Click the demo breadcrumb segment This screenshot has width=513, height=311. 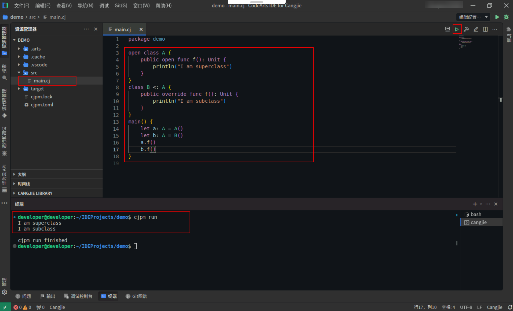(x=17, y=17)
